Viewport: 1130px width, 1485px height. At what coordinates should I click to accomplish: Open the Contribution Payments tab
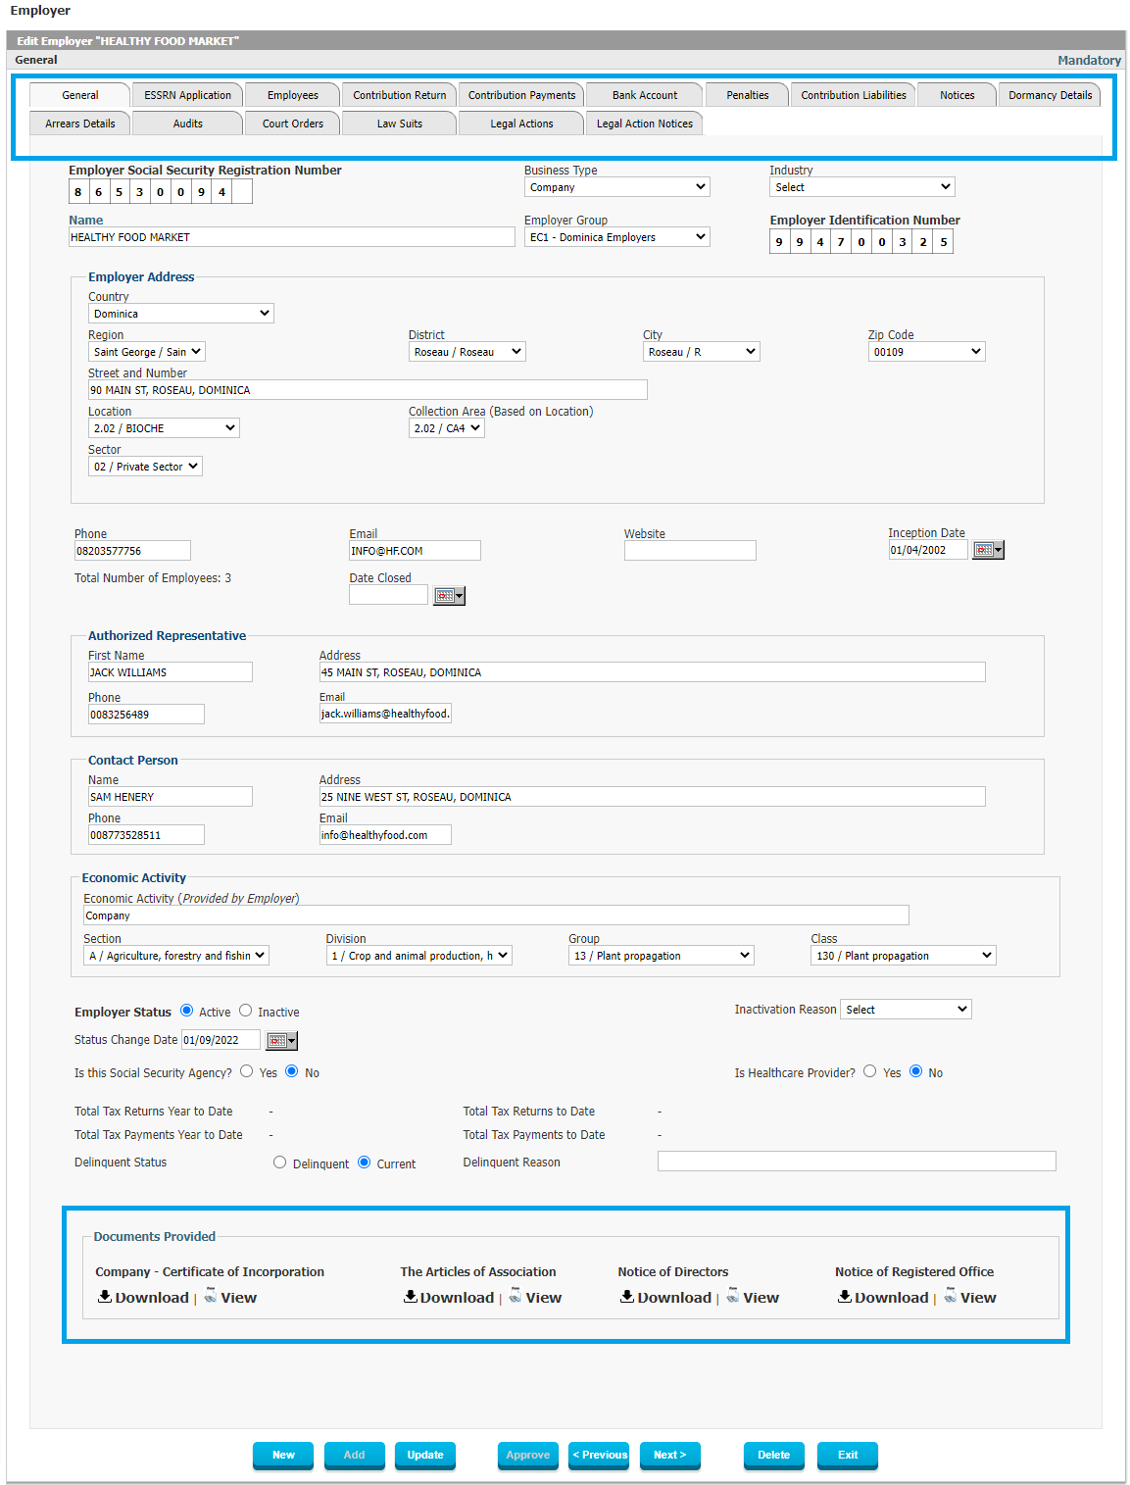point(521,95)
